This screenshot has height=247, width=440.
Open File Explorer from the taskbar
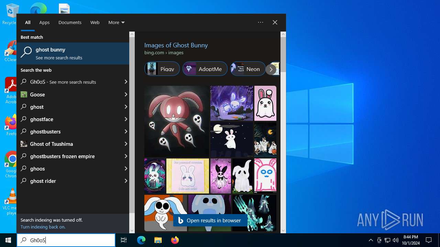coord(158,240)
